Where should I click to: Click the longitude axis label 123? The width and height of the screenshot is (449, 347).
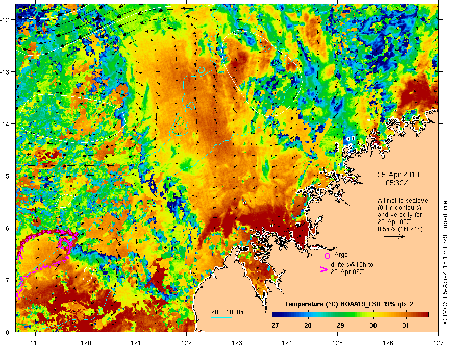237,343
